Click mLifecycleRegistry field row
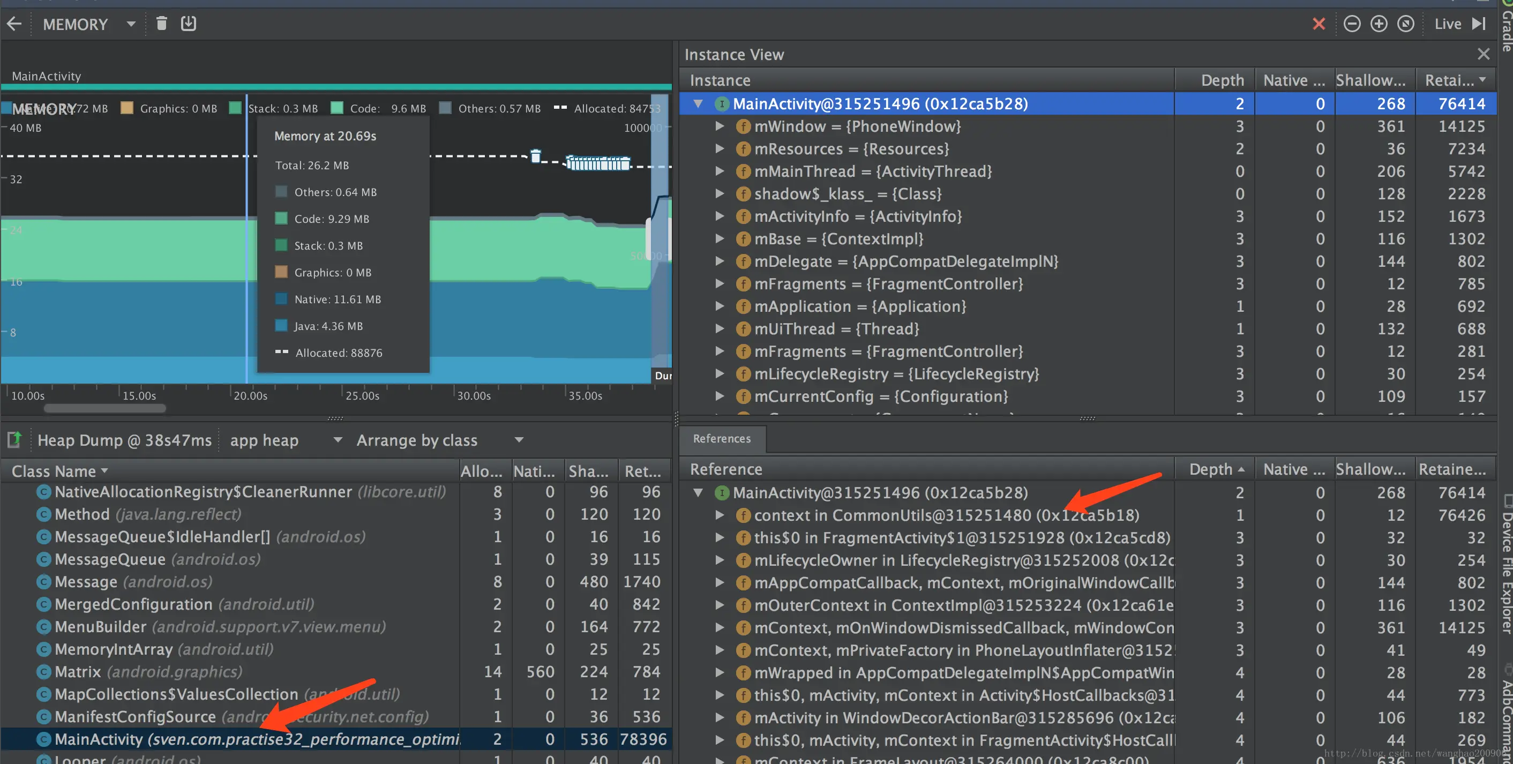This screenshot has width=1513, height=764. (1088, 373)
